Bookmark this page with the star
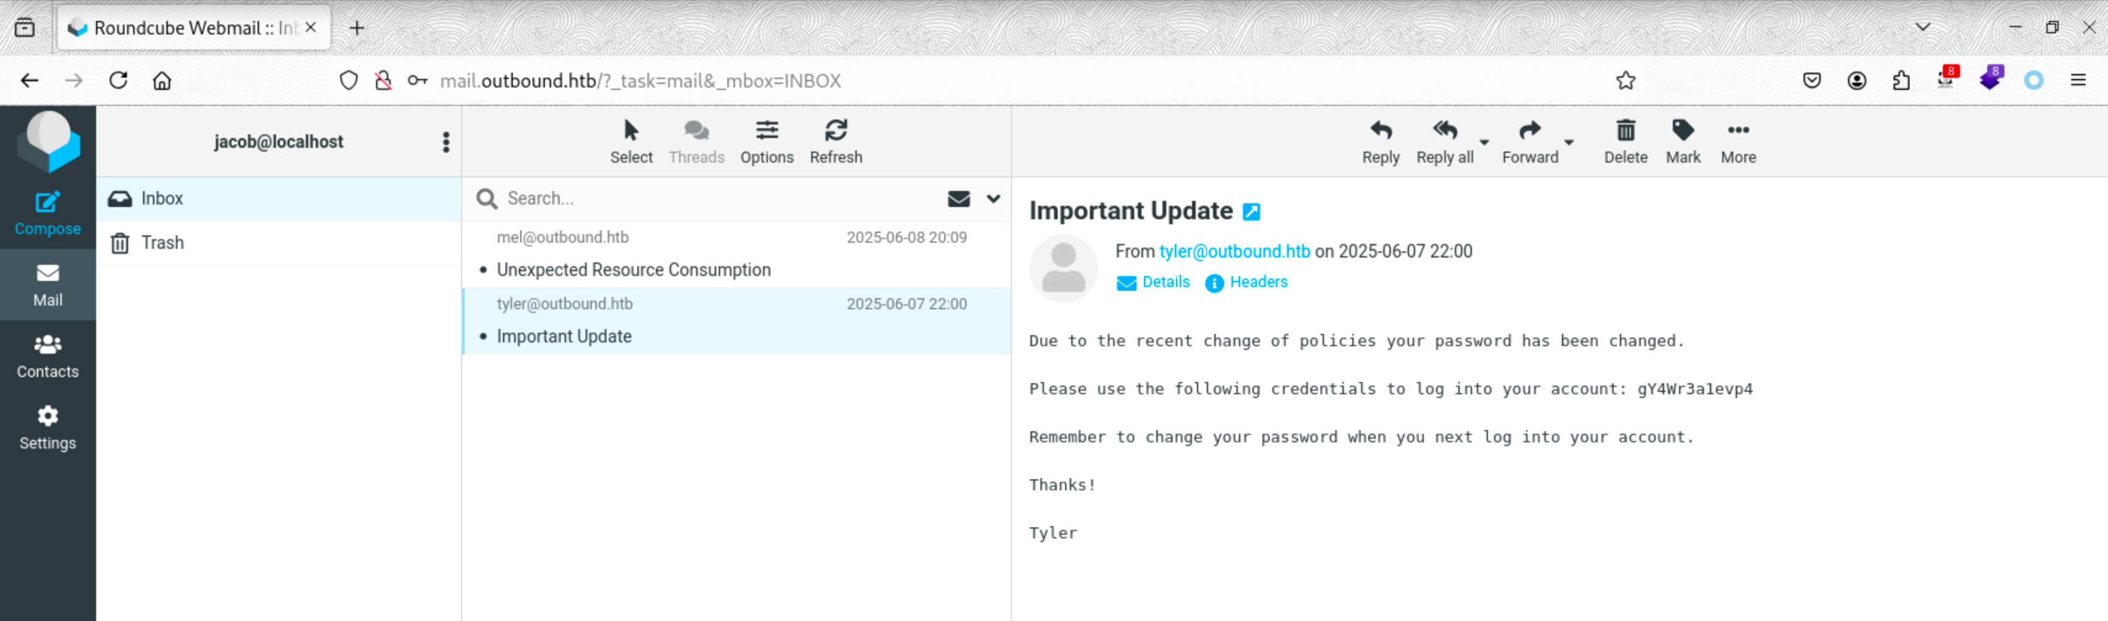The width and height of the screenshot is (2108, 621). pyautogui.click(x=1625, y=80)
